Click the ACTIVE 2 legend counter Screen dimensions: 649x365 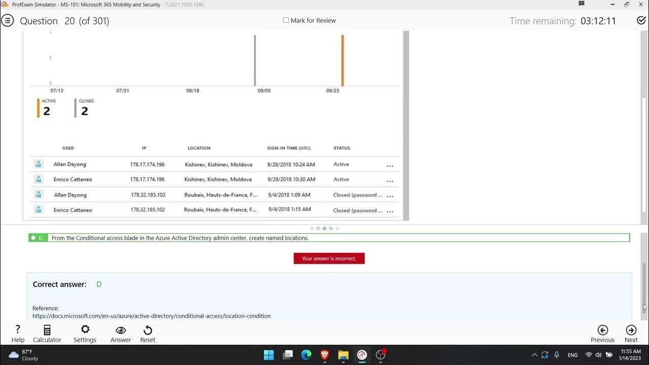[x=47, y=108]
